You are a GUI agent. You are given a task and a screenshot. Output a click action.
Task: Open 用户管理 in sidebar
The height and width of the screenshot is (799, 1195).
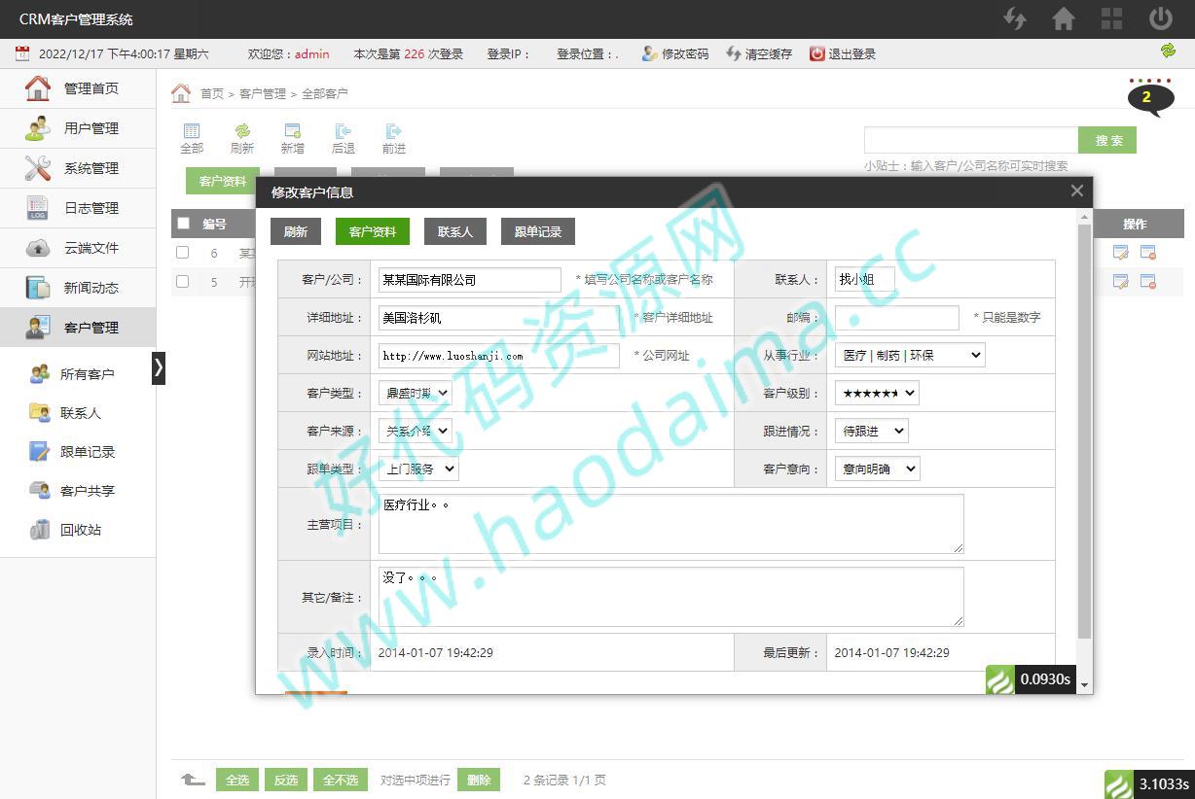tap(78, 128)
